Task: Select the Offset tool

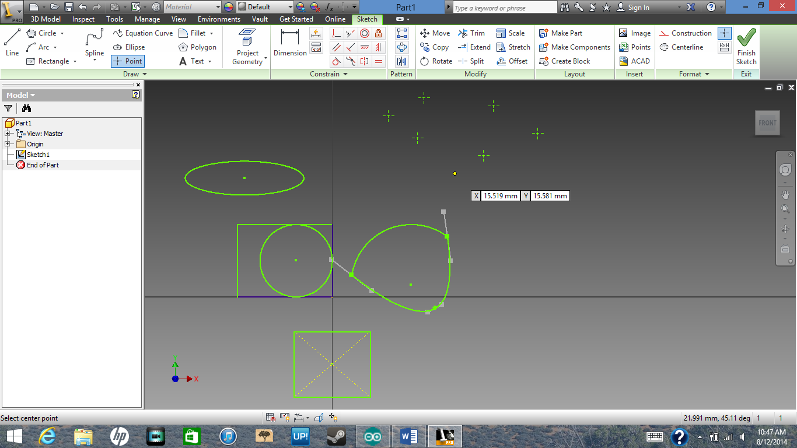Action: (512, 61)
